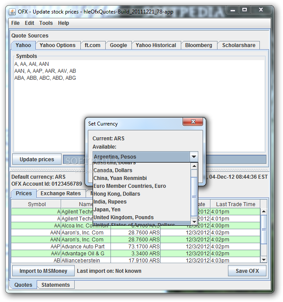Select Euro Member Countries, Euro option

pyautogui.click(x=141, y=186)
